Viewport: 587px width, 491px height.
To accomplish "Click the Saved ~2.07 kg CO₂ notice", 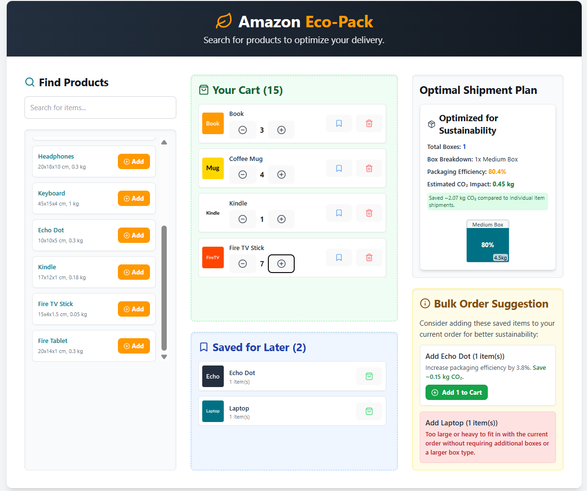I will point(488,202).
